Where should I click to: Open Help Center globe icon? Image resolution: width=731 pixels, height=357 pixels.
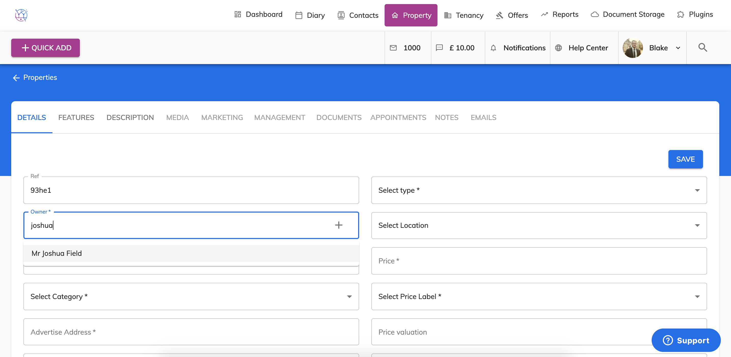click(x=558, y=48)
